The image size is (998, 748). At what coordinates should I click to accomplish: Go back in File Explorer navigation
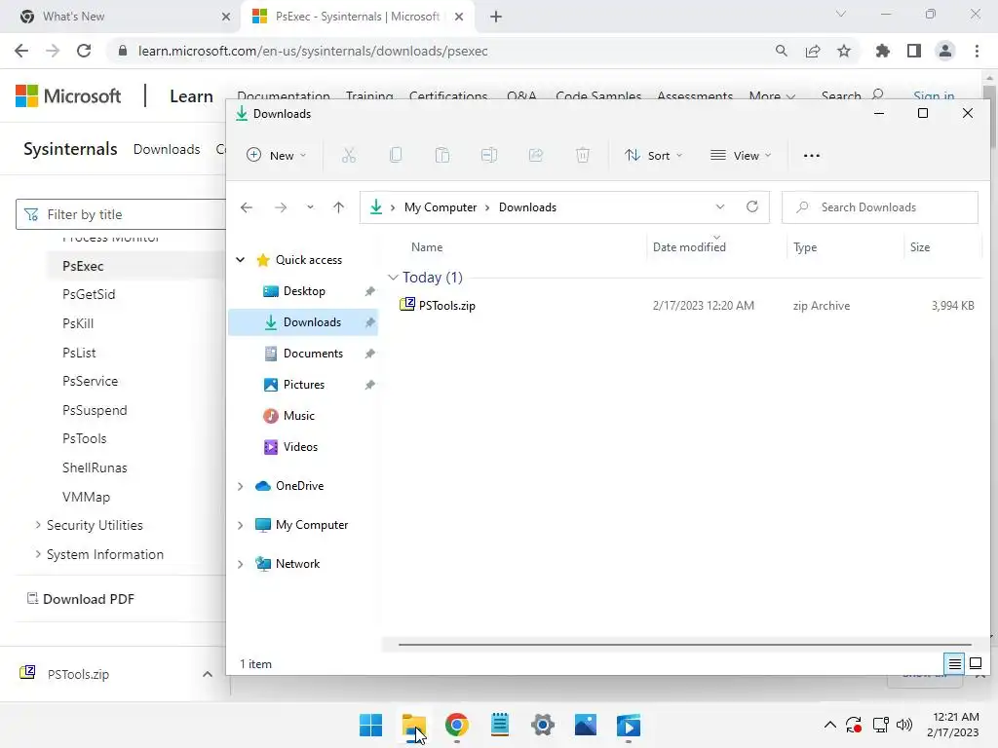[x=247, y=207]
